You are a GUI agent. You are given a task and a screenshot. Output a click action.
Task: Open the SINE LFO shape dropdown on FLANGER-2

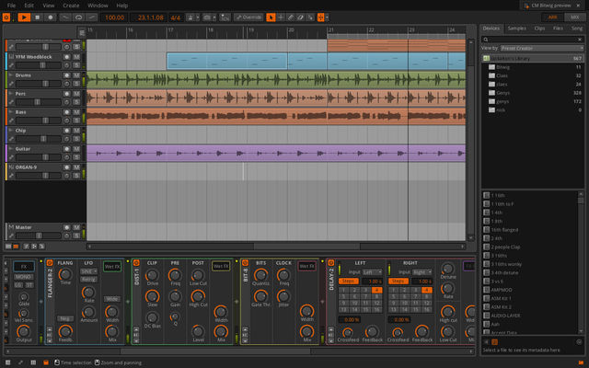tap(88, 271)
